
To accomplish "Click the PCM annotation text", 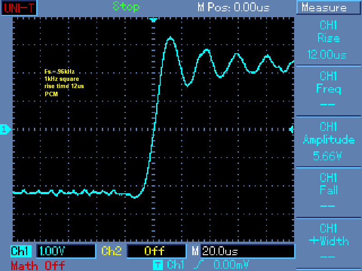I will [51, 94].
